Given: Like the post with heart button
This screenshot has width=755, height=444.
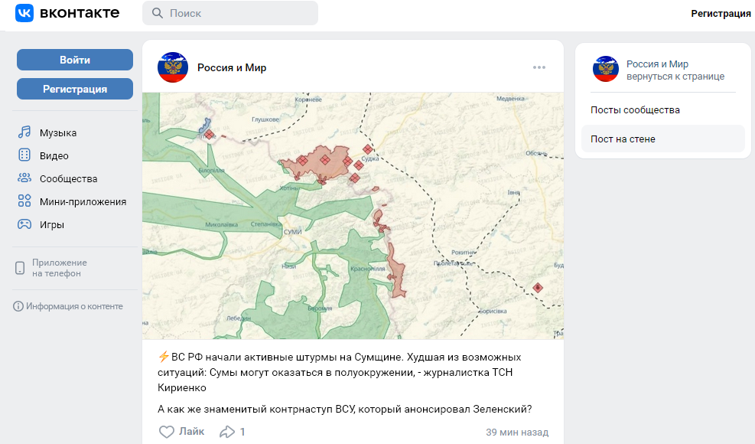Looking at the screenshot, I should 167,432.
